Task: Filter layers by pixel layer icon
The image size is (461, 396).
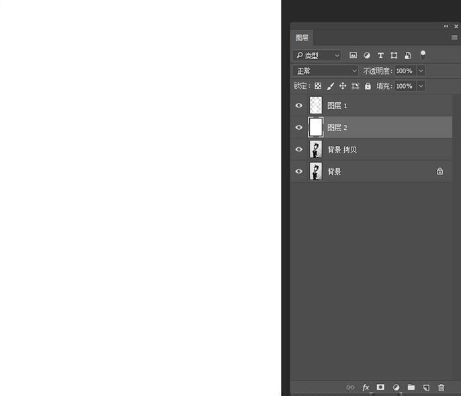Action: coord(353,55)
